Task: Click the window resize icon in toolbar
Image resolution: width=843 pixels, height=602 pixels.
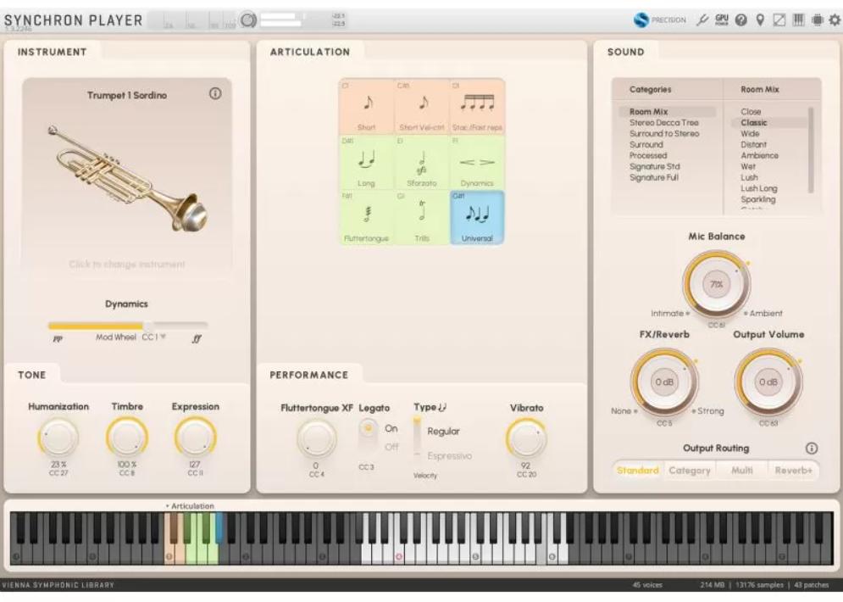Action: [779, 20]
